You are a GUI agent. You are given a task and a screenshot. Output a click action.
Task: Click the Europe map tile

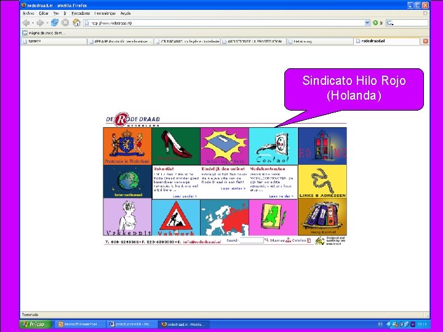click(225, 218)
